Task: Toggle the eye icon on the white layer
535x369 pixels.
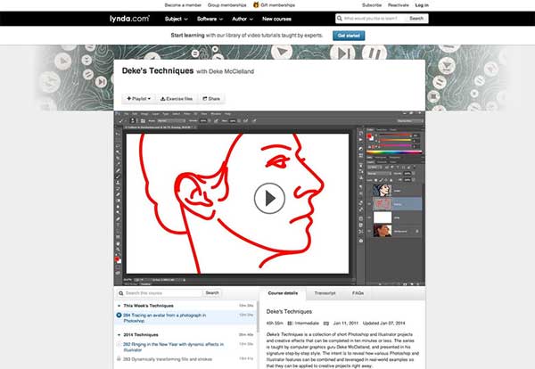Action: 369,217
